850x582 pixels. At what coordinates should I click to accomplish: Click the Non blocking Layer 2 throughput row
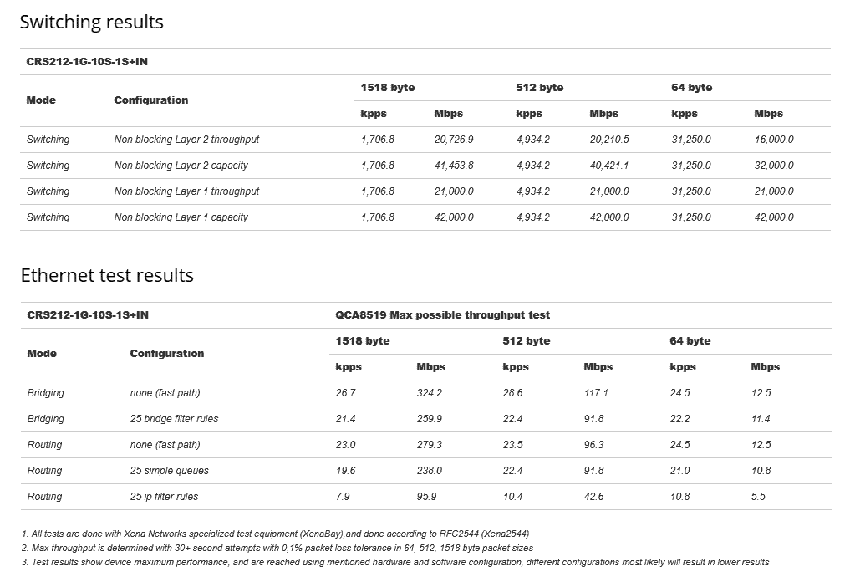coord(425,140)
